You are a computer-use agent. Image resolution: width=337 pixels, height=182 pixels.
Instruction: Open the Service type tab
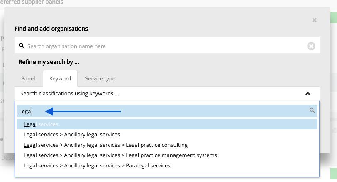pos(100,78)
